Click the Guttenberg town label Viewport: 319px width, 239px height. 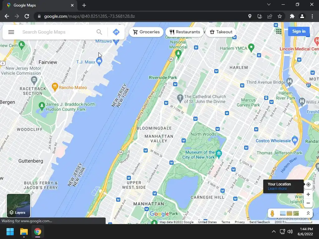[x=31, y=161]
